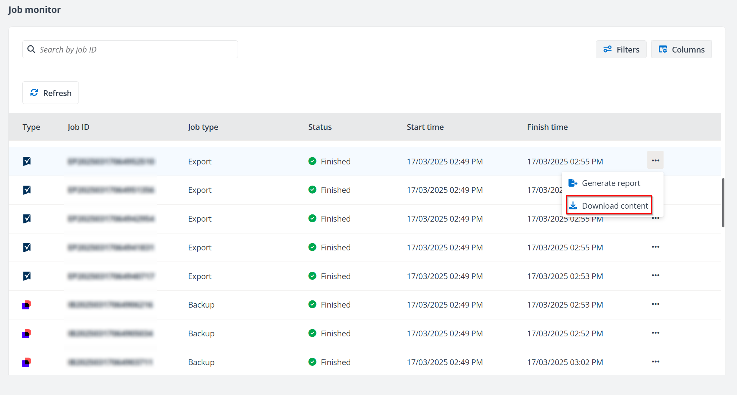The height and width of the screenshot is (395, 737).
Task: Select Generate report menu option
Action: [611, 183]
